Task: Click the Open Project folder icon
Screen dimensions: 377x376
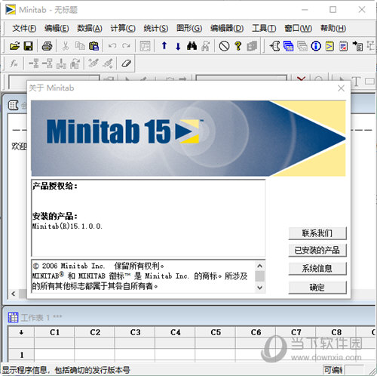Action: click(14, 46)
